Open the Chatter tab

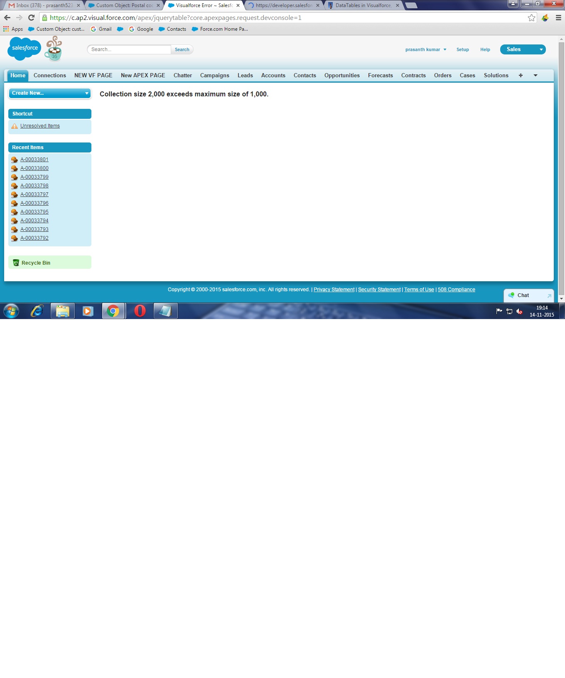point(183,75)
